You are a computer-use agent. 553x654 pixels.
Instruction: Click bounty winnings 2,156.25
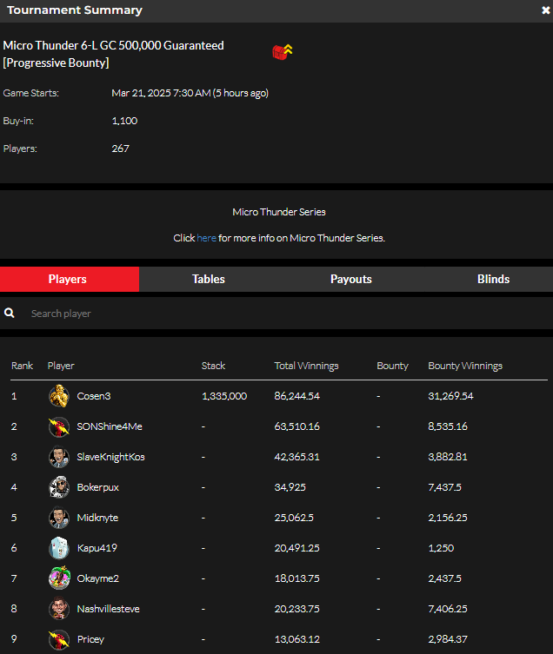click(448, 518)
